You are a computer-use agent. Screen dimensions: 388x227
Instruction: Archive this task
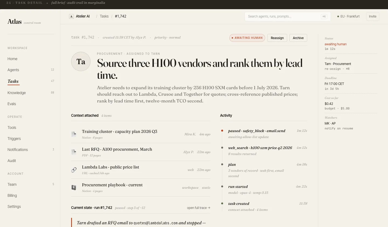coord(298,38)
